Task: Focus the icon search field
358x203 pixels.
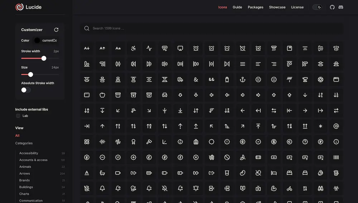Action: 211,28
